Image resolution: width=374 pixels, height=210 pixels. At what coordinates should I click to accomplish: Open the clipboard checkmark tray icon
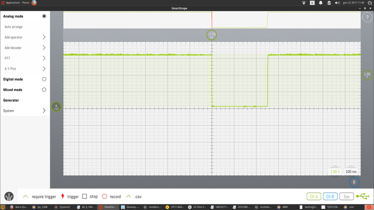pyautogui.click(x=329, y=3)
